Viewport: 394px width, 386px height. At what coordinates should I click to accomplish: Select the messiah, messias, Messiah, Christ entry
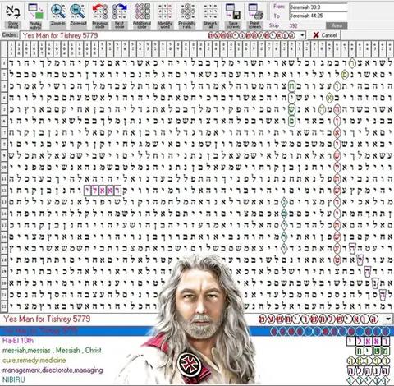52,351
